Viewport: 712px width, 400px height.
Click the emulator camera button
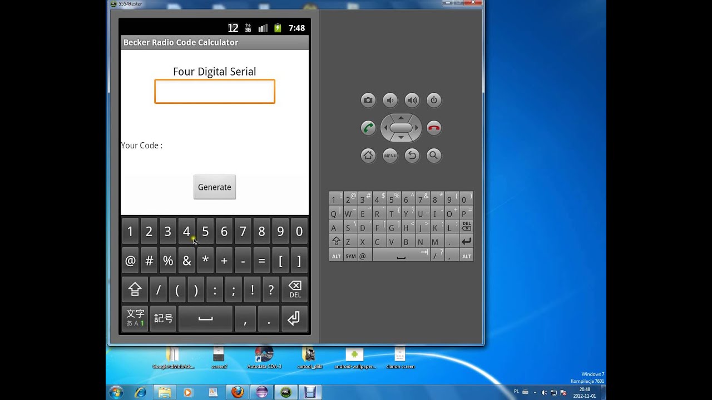(x=368, y=100)
